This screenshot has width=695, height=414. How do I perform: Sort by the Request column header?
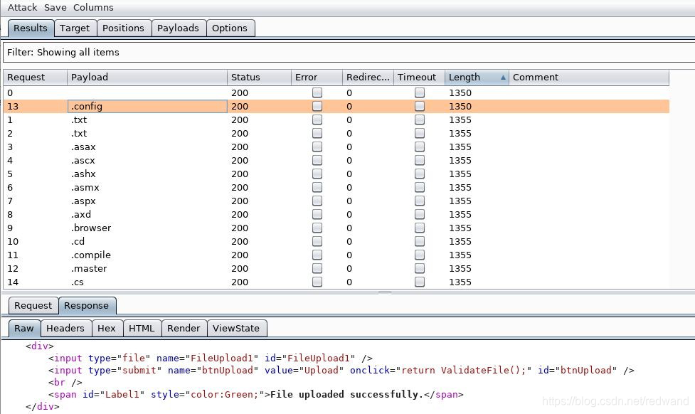tap(35, 77)
